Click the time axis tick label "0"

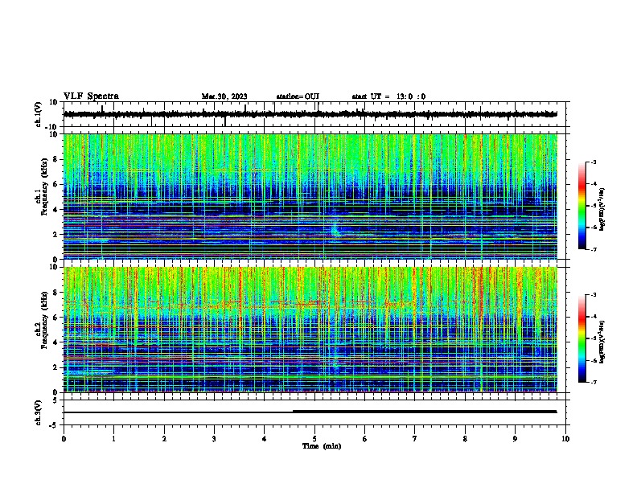coord(64,439)
